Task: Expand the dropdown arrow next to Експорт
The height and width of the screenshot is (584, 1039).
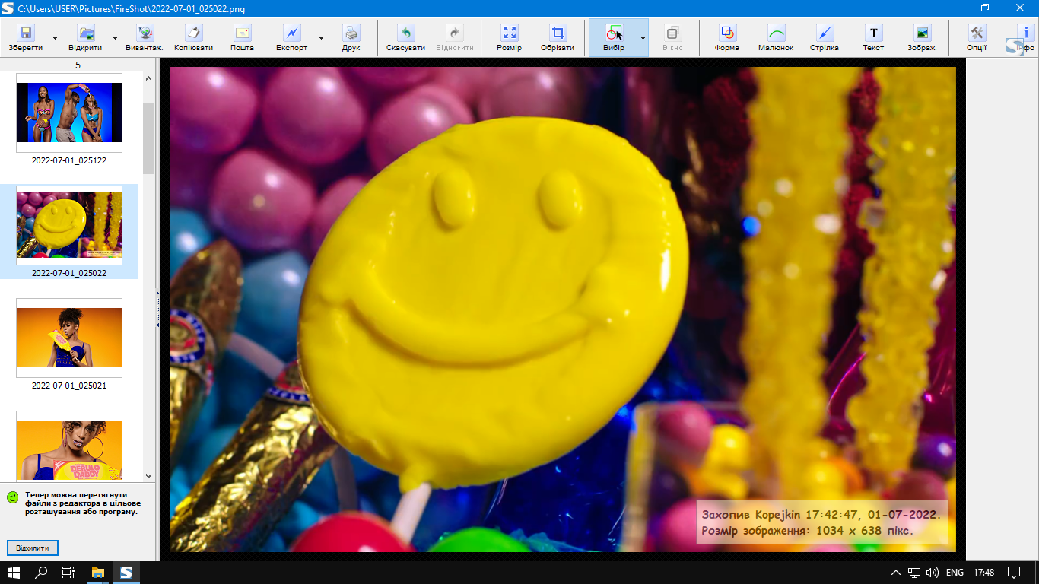Action: point(321,37)
